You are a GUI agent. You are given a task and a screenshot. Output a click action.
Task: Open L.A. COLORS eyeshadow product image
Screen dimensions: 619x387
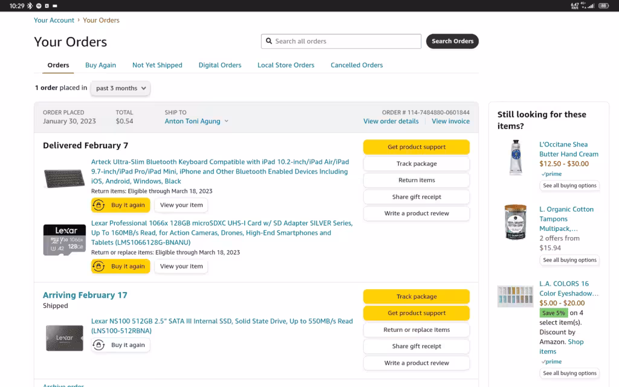[x=516, y=296]
